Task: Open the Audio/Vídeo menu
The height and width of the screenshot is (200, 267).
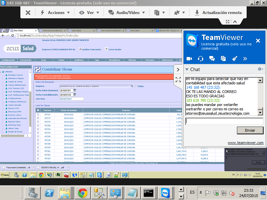Action: [127, 13]
